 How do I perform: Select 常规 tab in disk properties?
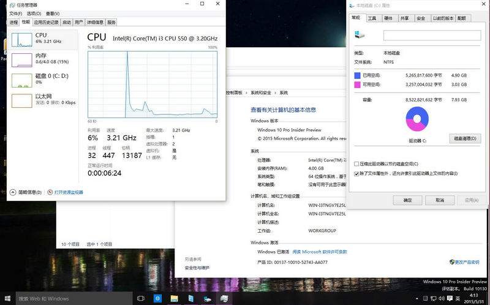coord(356,18)
